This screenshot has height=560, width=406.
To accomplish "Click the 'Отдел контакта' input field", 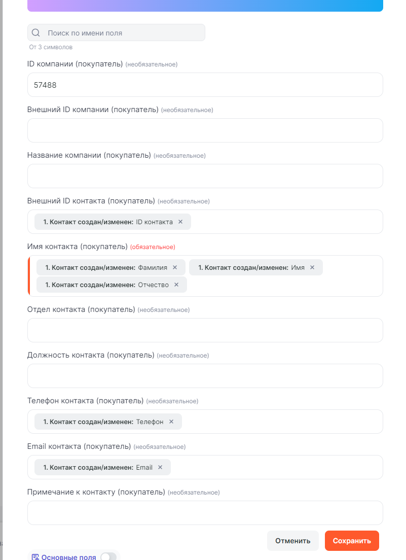I will pos(205,331).
